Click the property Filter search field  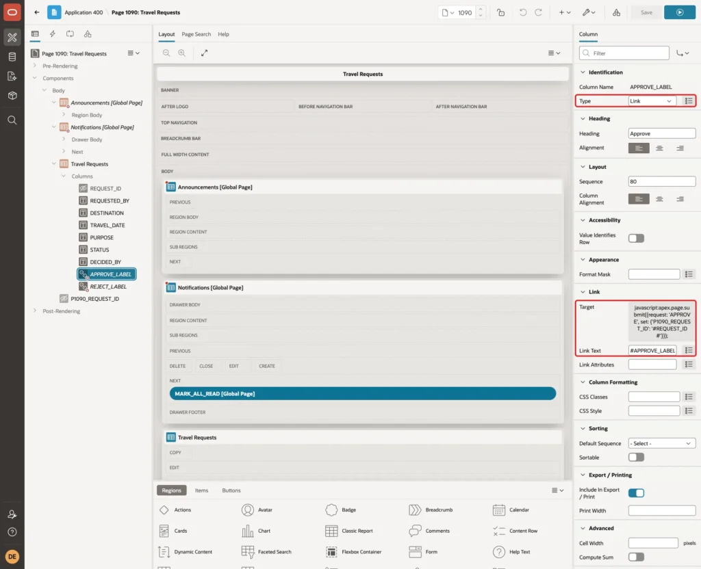coord(624,53)
